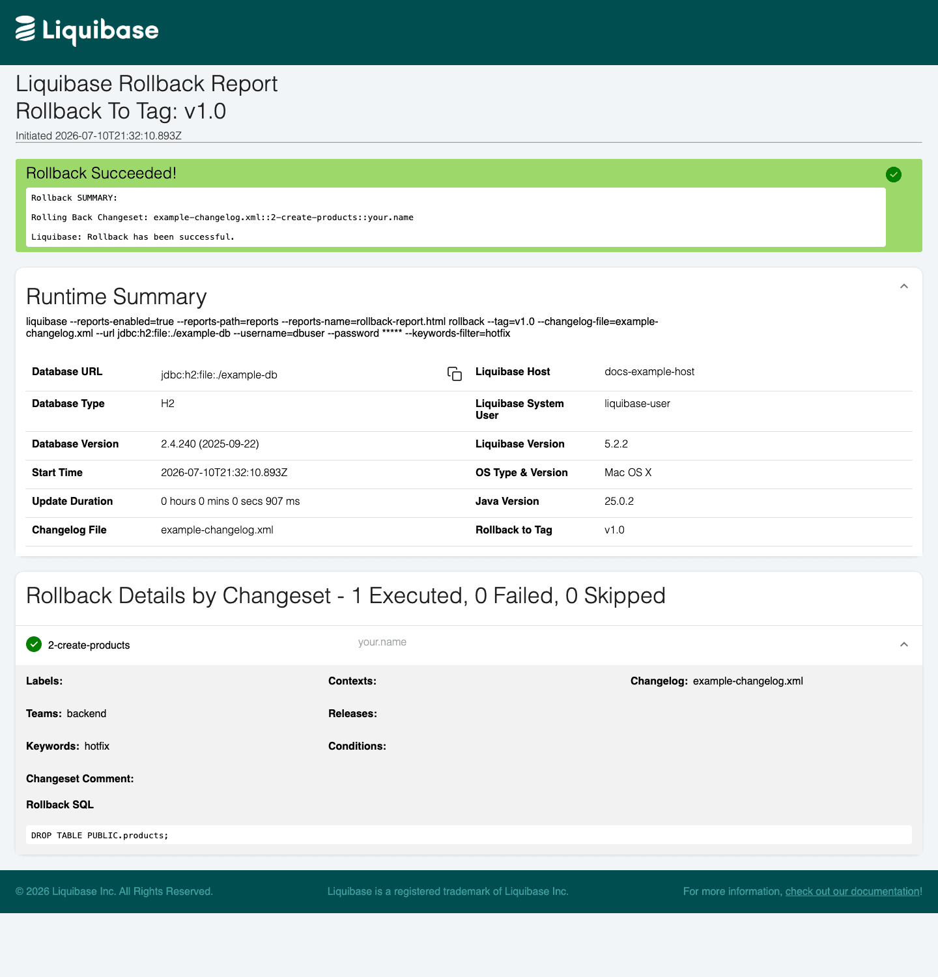Collapse the Runtime Summary section
Viewport: 938px width, 977px height.
pyautogui.click(x=904, y=287)
